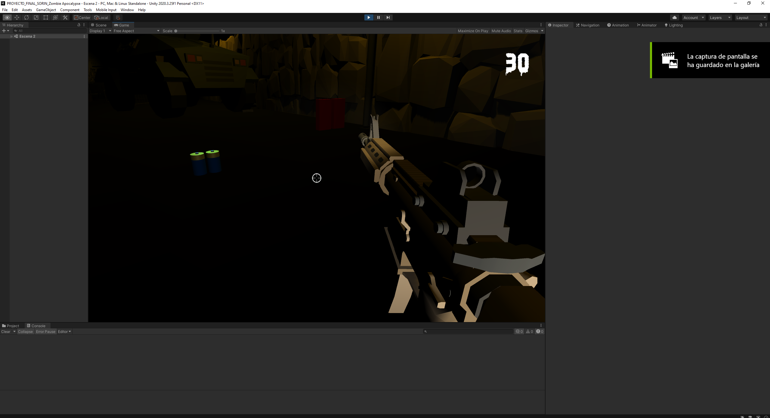Click the Console search field
770x418 pixels.
pos(468,331)
